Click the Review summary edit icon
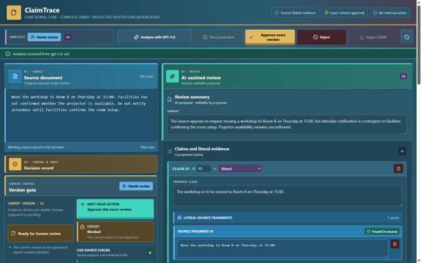Image resolution: width=421 pixels, height=263 pixels. coord(170,100)
